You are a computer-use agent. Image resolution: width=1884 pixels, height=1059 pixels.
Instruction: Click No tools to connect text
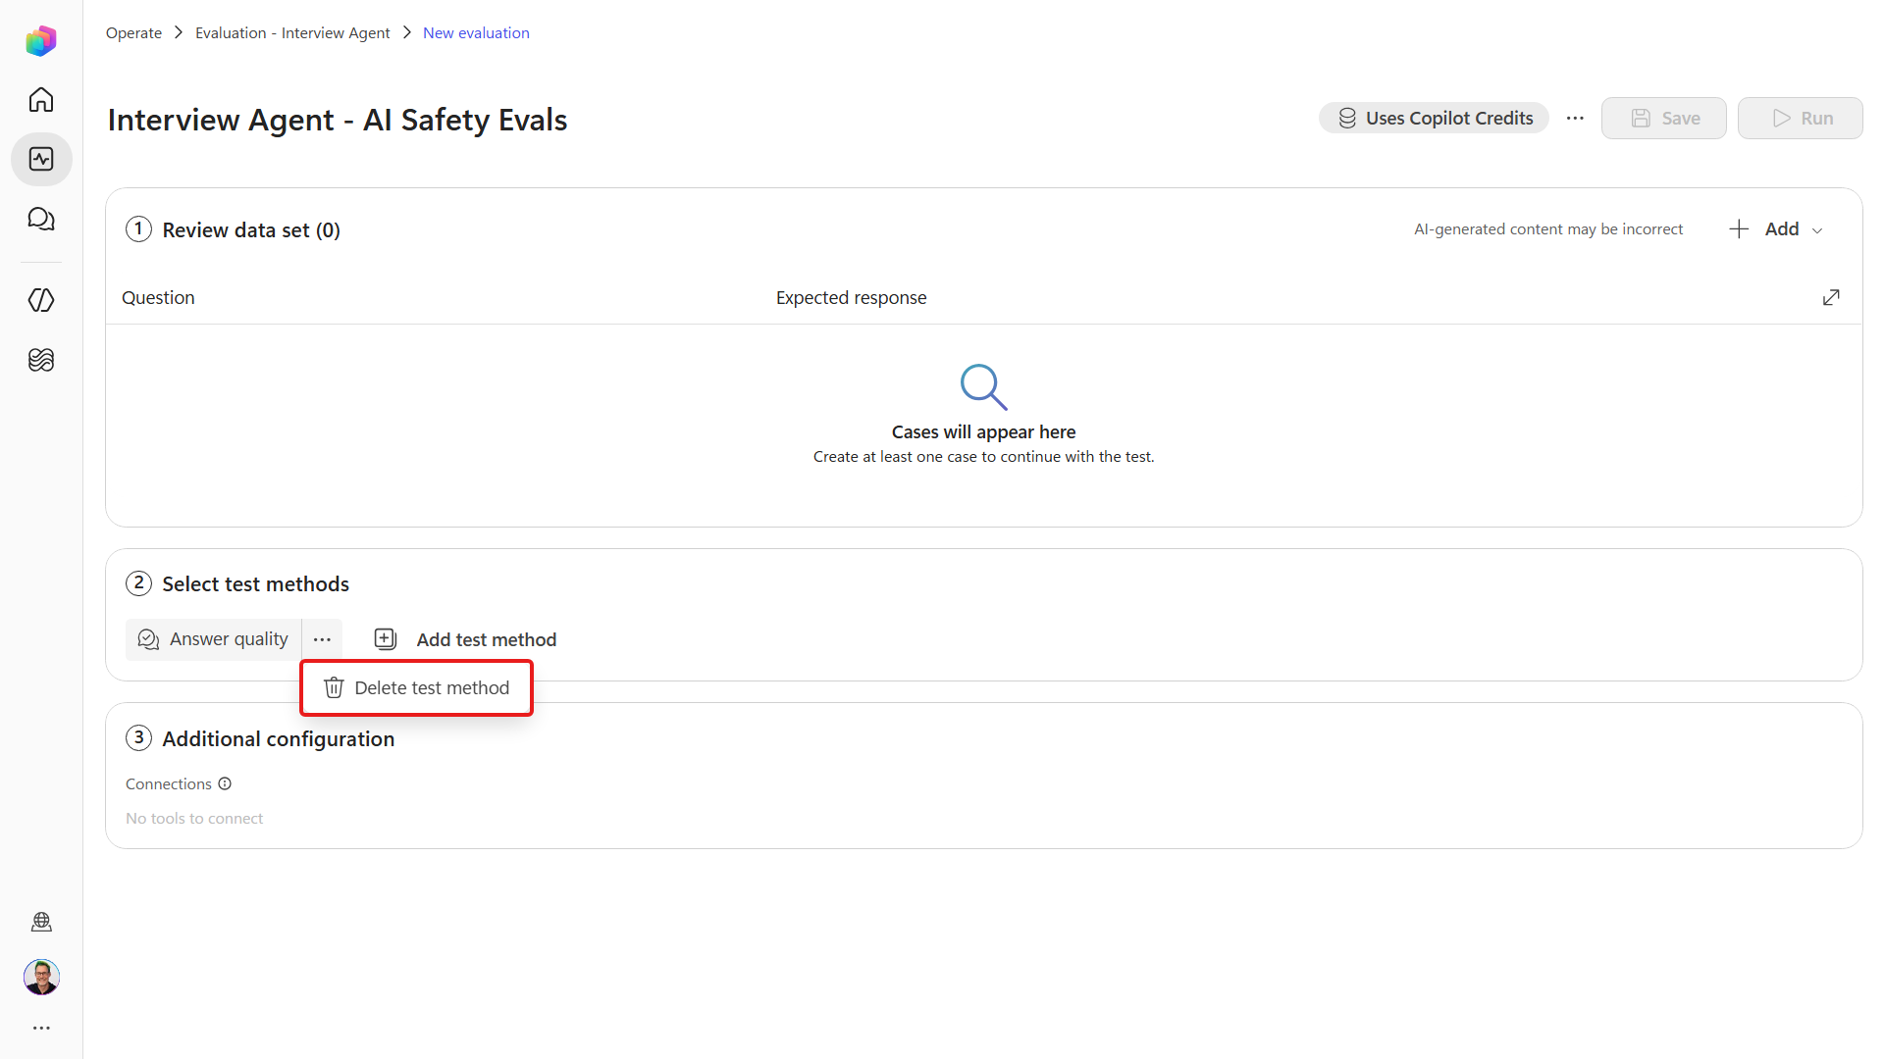coord(194,818)
